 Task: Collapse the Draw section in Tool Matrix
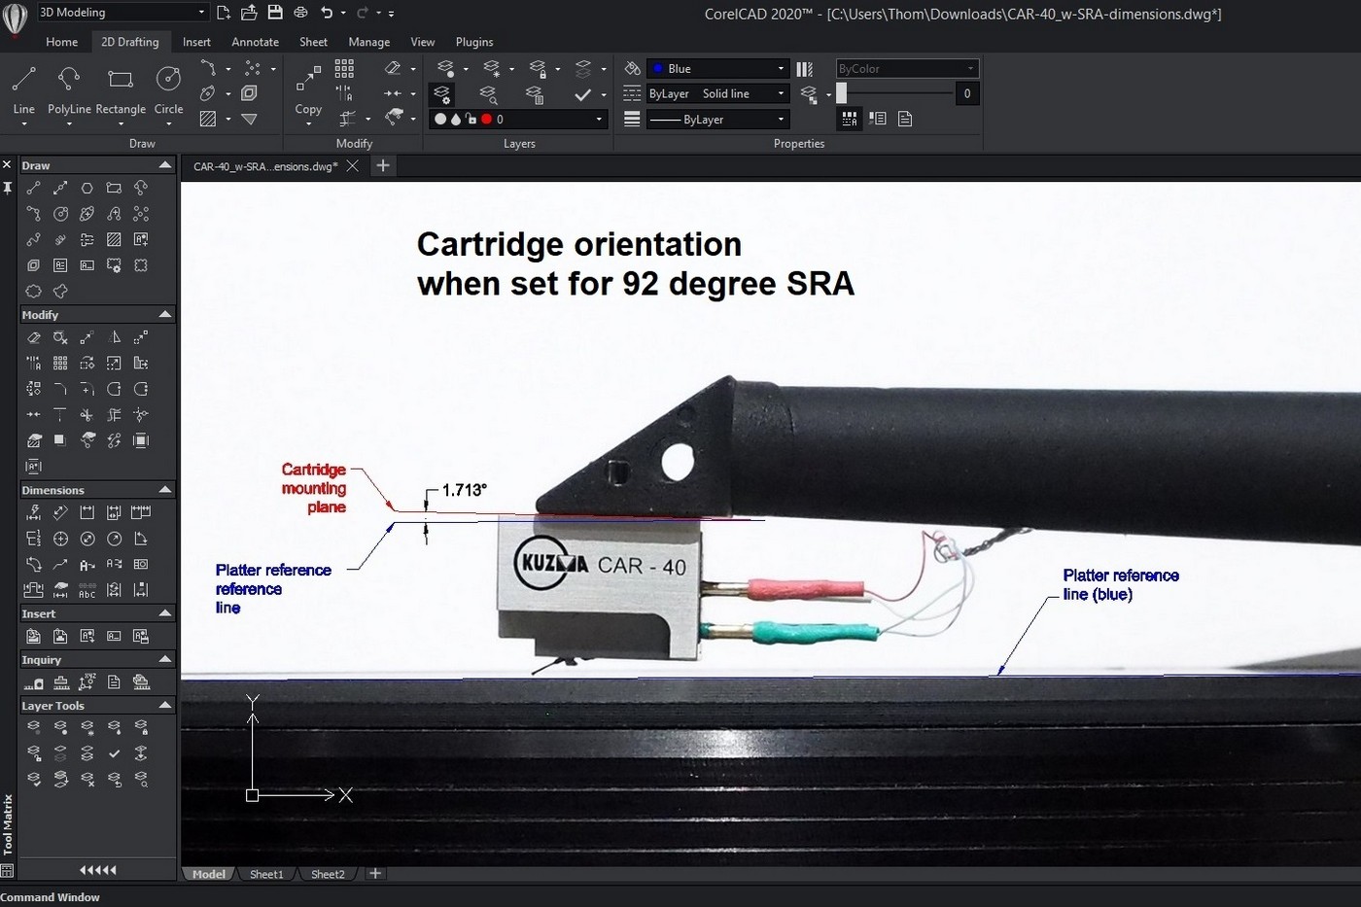pos(164,165)
